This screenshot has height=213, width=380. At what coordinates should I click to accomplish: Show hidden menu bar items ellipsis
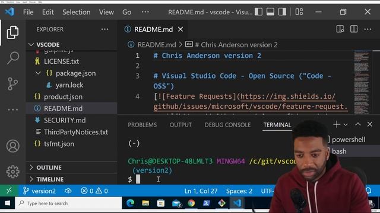tap(145, 12)
